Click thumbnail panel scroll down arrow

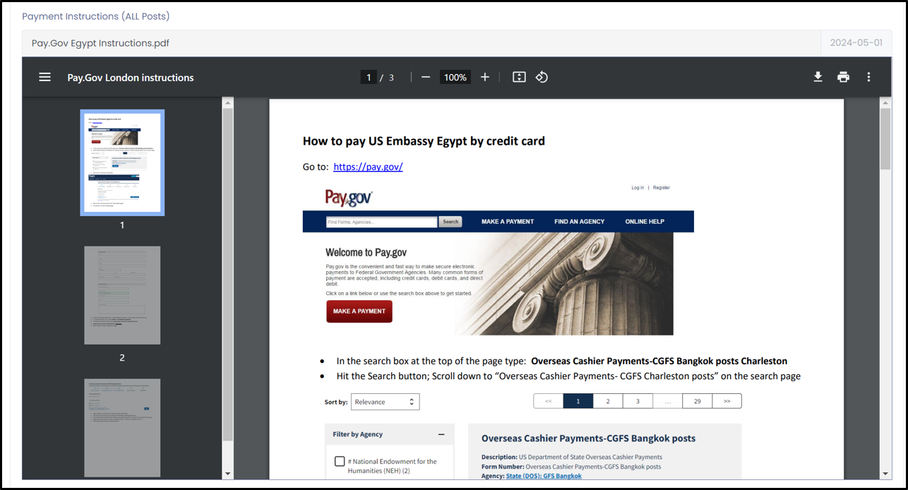[228, 473]
